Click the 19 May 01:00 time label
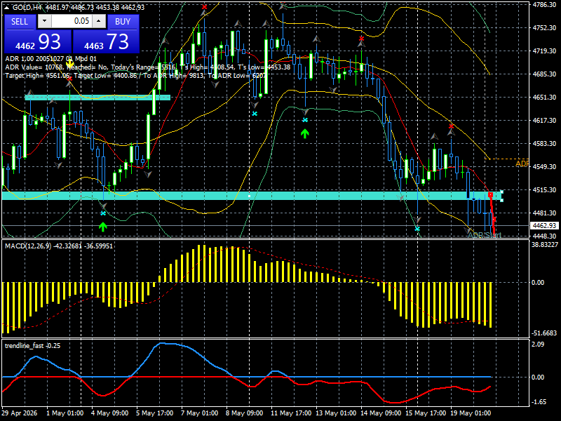This screenshot has width=561, height=421. point(471,413)
